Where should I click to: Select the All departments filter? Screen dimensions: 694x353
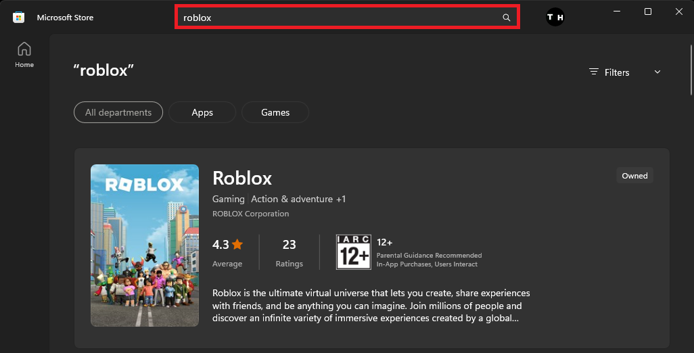tap(118, 112)
